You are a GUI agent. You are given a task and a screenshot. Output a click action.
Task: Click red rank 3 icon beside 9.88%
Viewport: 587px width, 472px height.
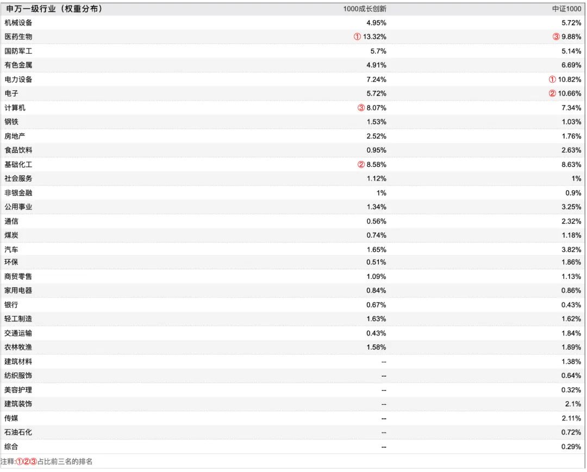point(556,37)
